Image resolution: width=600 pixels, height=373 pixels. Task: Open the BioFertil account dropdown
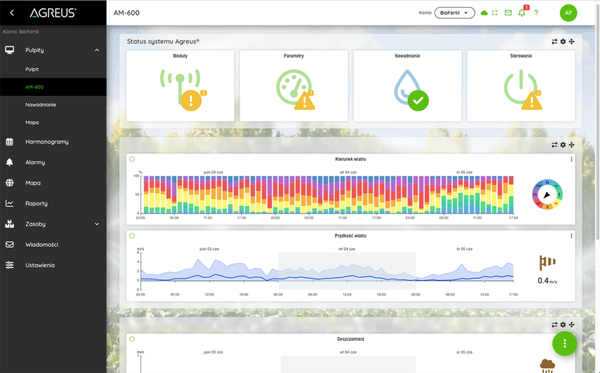point(455,13)
